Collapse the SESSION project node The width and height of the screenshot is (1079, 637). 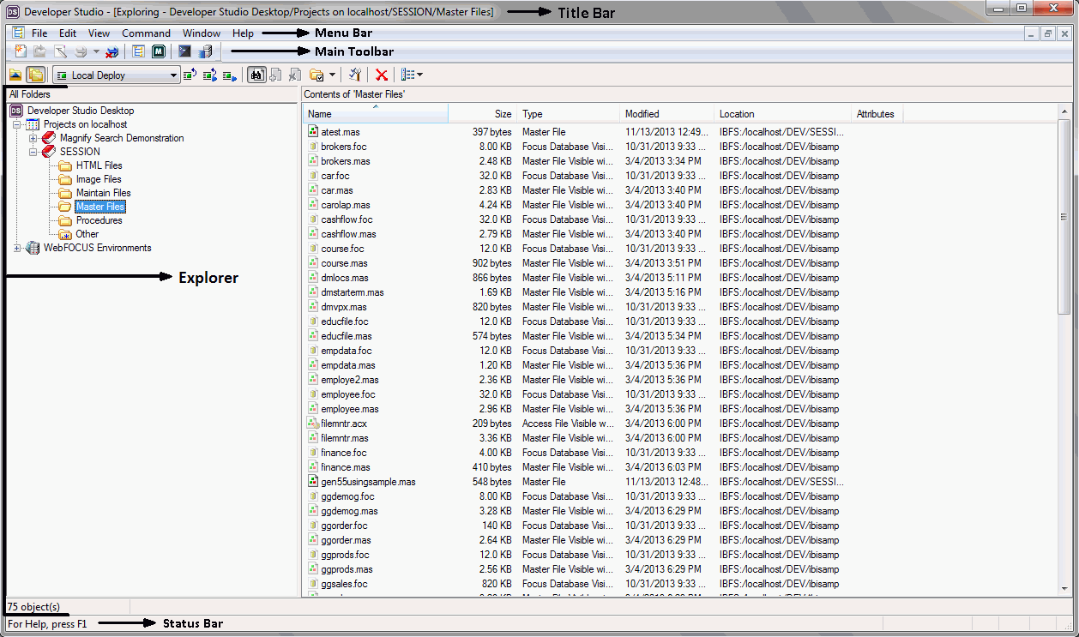(x=33, y=152)
